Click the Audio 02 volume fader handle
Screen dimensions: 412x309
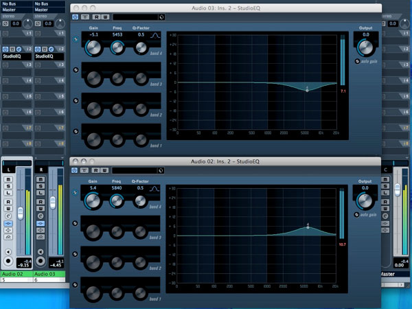coord(21,214)
